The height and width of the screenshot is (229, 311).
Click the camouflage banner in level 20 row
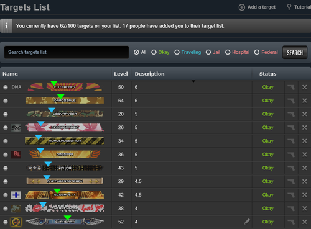(x=65, y=114)
